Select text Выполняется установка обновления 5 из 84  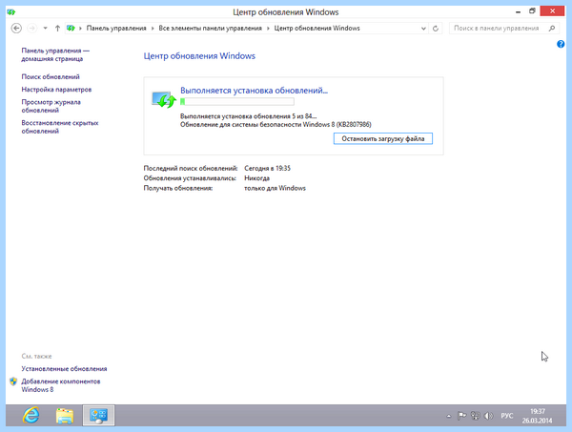(x=249, y=116)
